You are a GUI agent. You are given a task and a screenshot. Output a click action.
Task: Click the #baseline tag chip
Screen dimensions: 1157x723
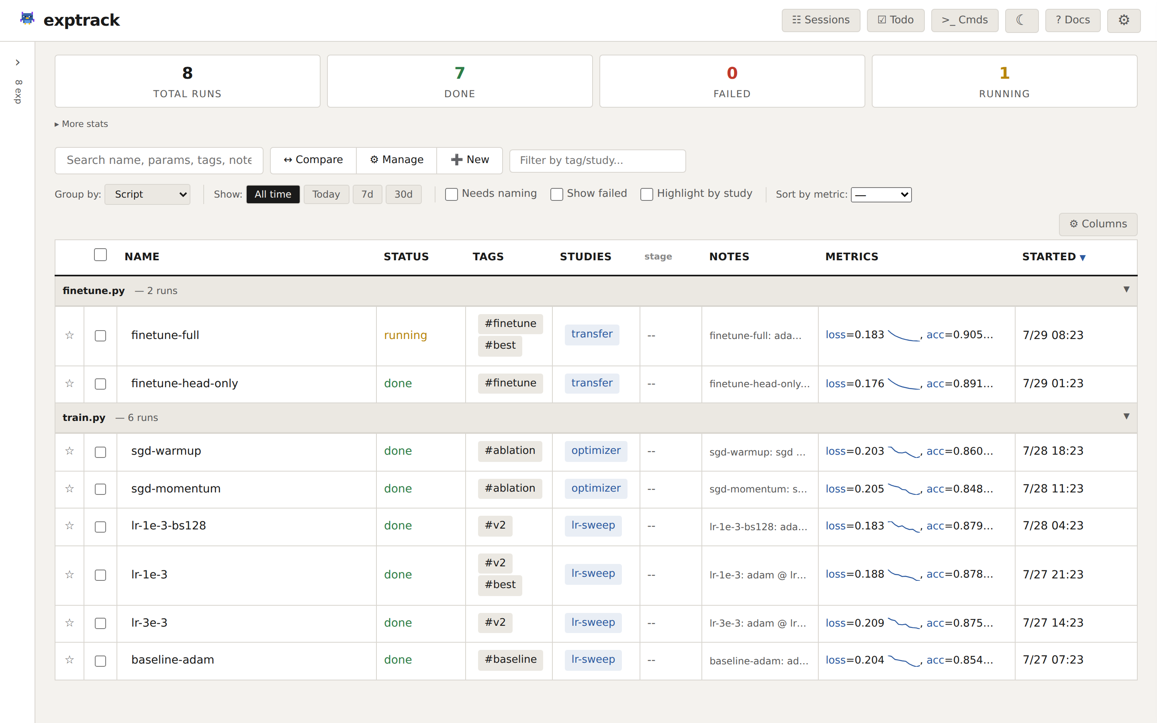(x=510, y=660)
